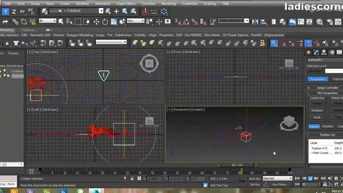Click the time slider at 80 / 100
The image size is (343, 193).
[237, 165]
